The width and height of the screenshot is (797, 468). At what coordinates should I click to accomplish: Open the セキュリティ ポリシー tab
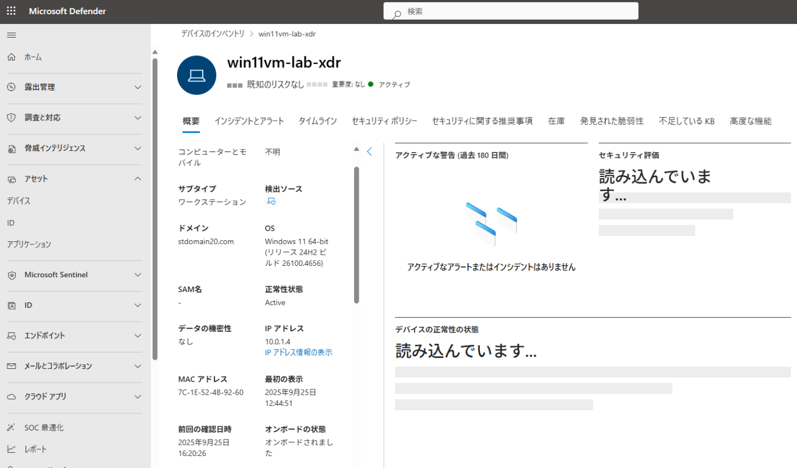pyautogui.click(x=385, y=121)
